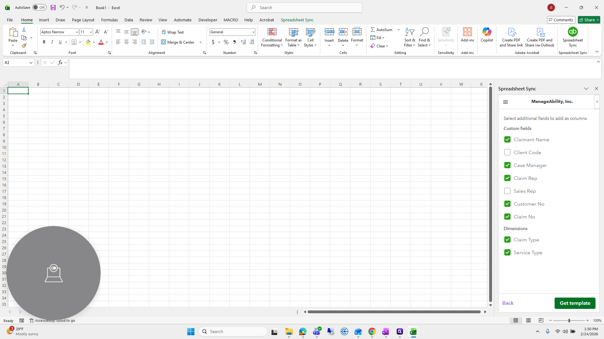Apply Bold formatting button
The width and height of the screenshot is (604, 339).
coord(44,42)
